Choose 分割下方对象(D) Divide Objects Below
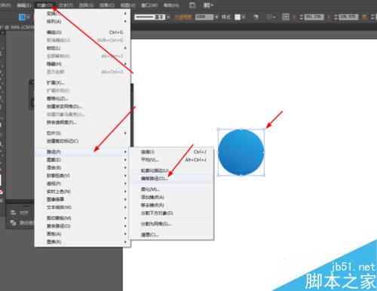 (x=171, y=213)
